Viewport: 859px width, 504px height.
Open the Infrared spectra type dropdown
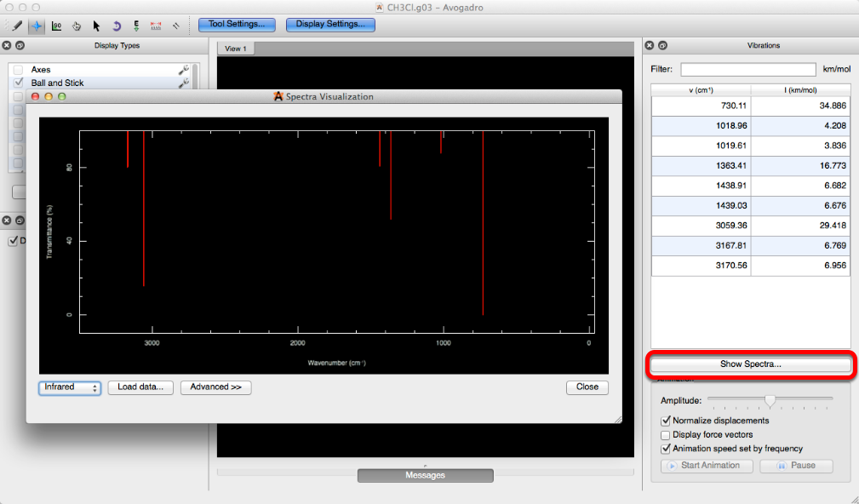click(70, 387)
